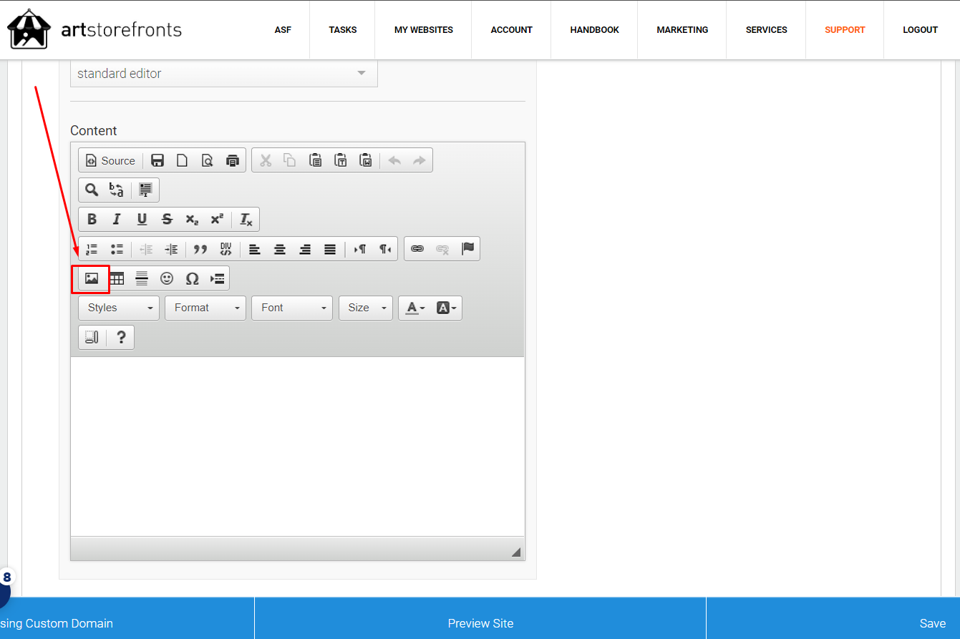Center align the text
The image size is (960, 639).
280,248
